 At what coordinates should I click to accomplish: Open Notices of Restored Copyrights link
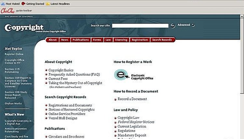[72, 109]
